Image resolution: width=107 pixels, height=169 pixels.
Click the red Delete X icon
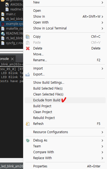pyautogui.click(x=28, y=48)
